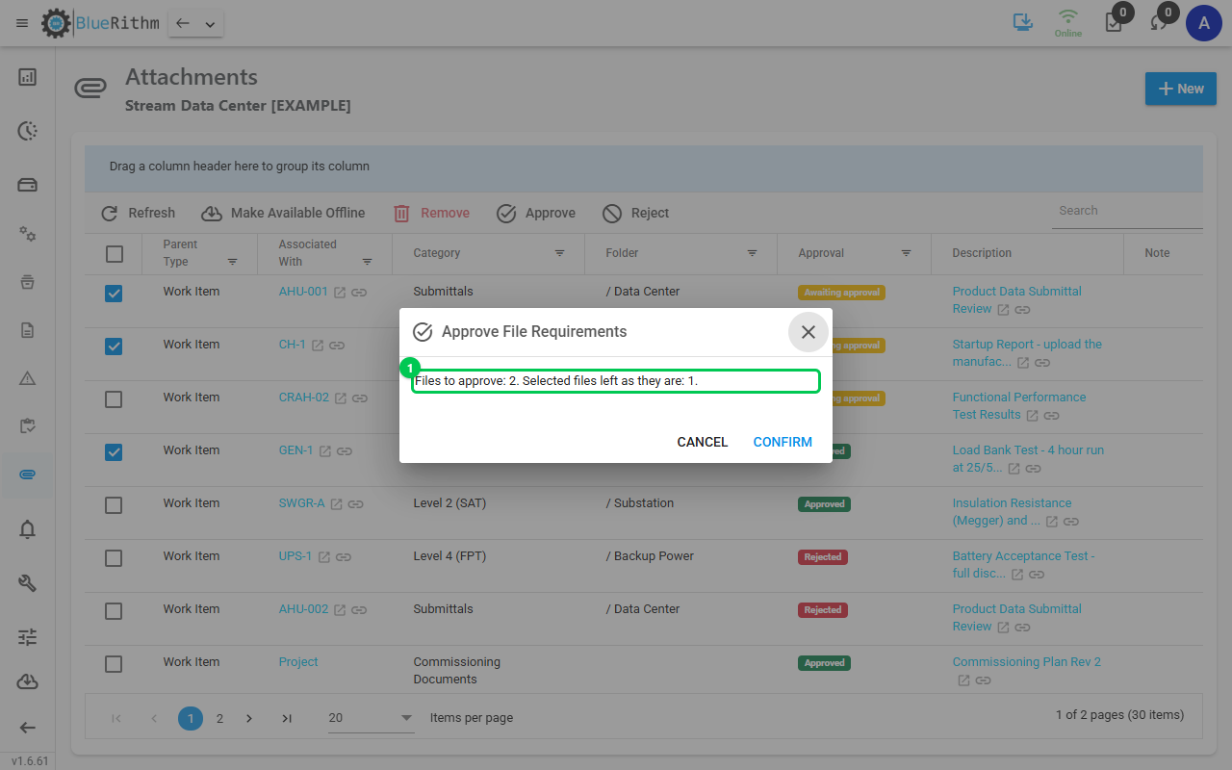This screenshot has height=770, width=1232.
Task: Expand the navigation history dropdown
Action: click(210, 24)
